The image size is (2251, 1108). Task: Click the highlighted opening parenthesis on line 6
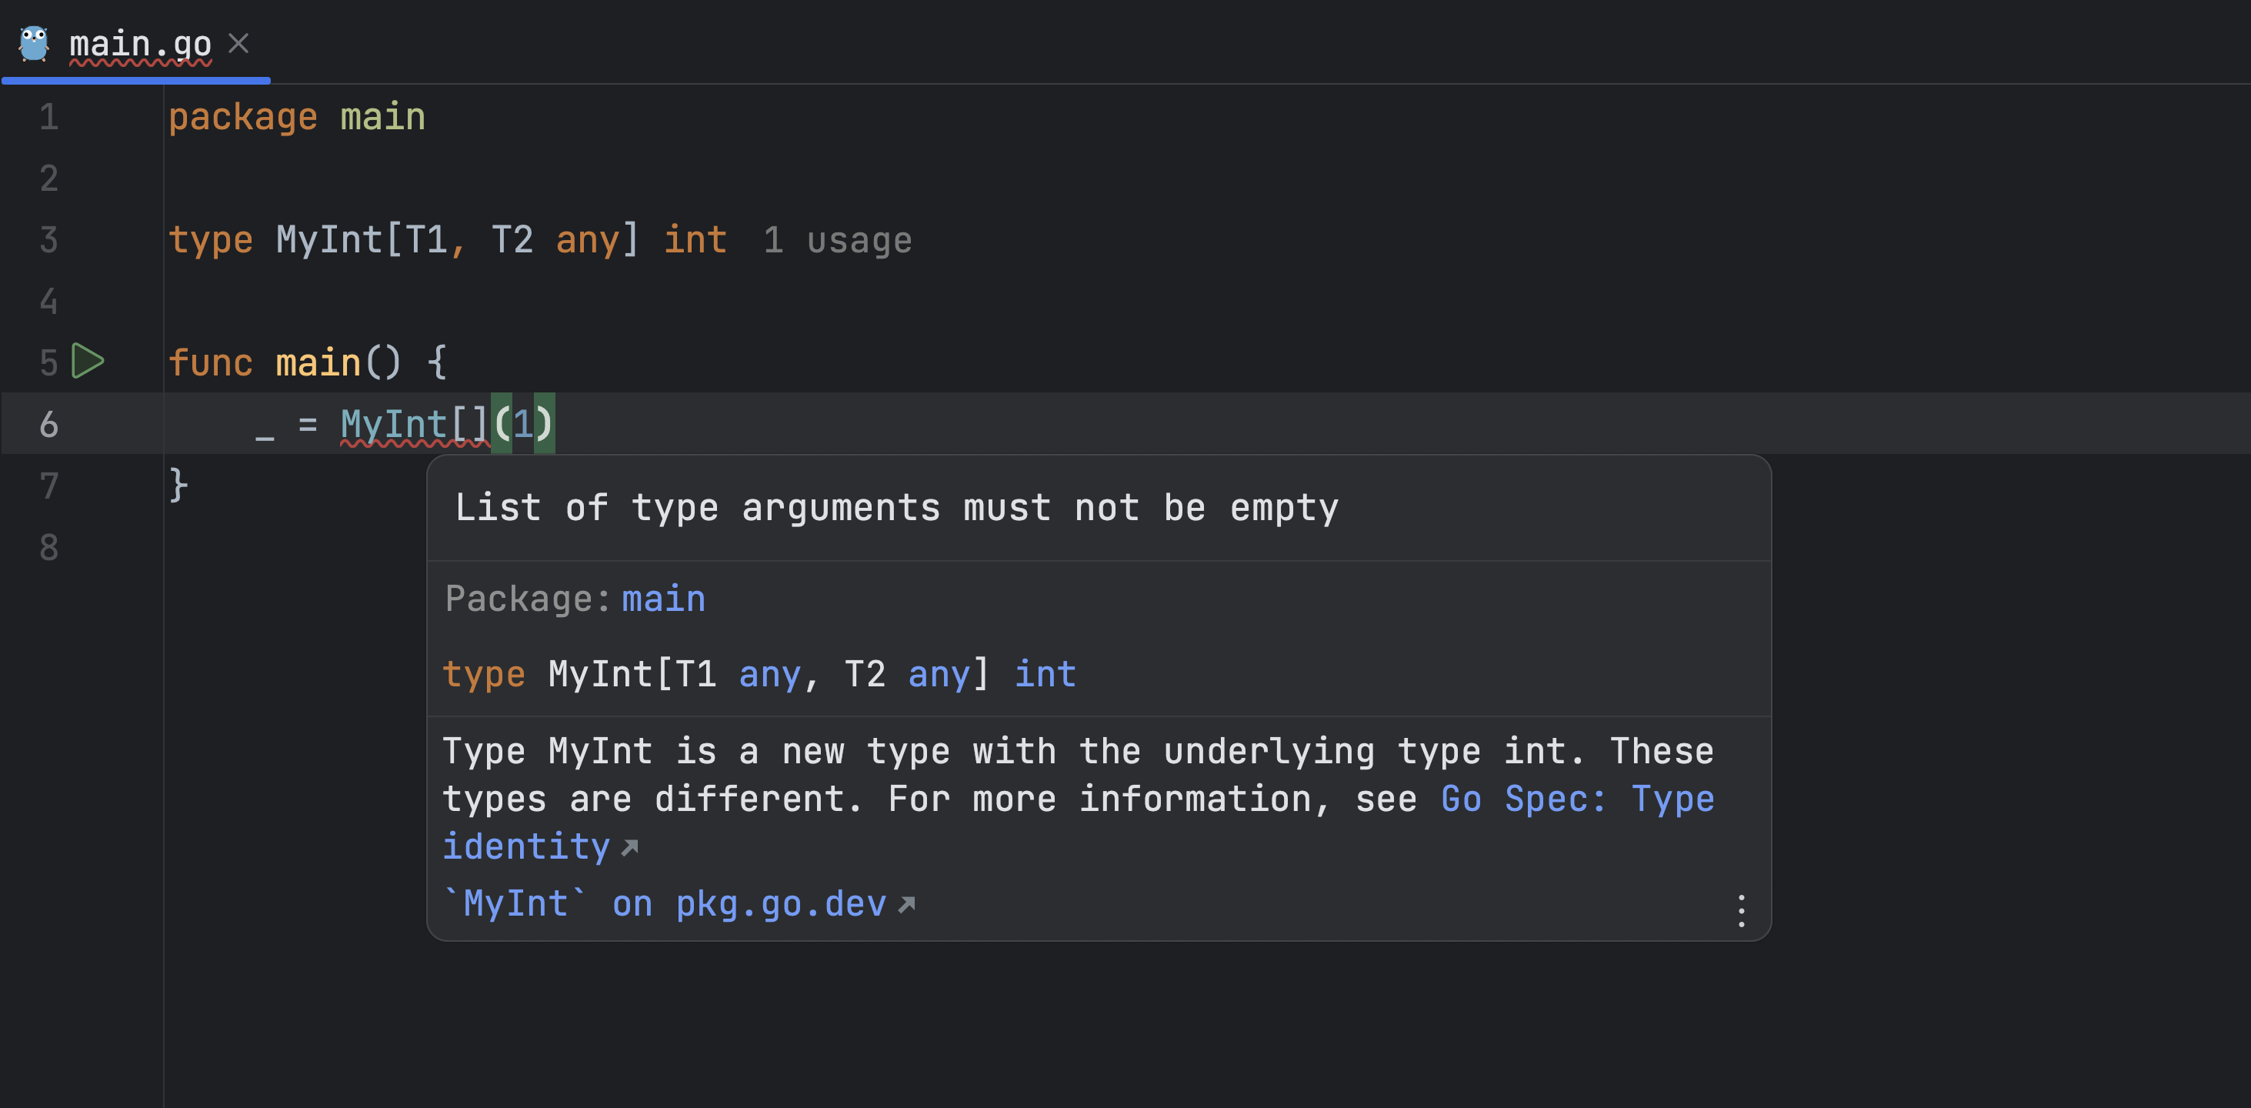pyautogui.click(x=502, y=425)
